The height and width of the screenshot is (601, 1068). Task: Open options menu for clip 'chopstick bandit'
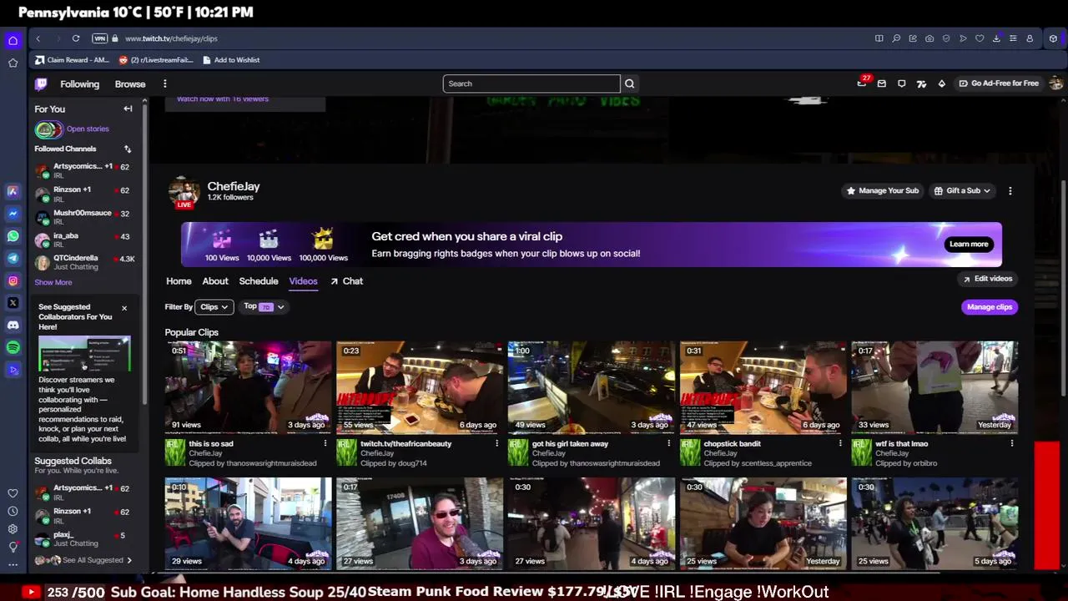pyautogui.click(x=840, y=443)
